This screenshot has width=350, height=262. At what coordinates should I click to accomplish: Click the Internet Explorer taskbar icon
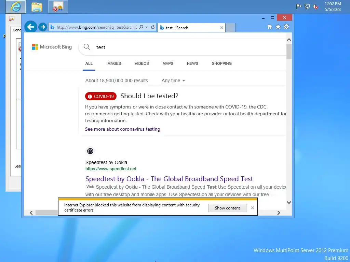16,7
